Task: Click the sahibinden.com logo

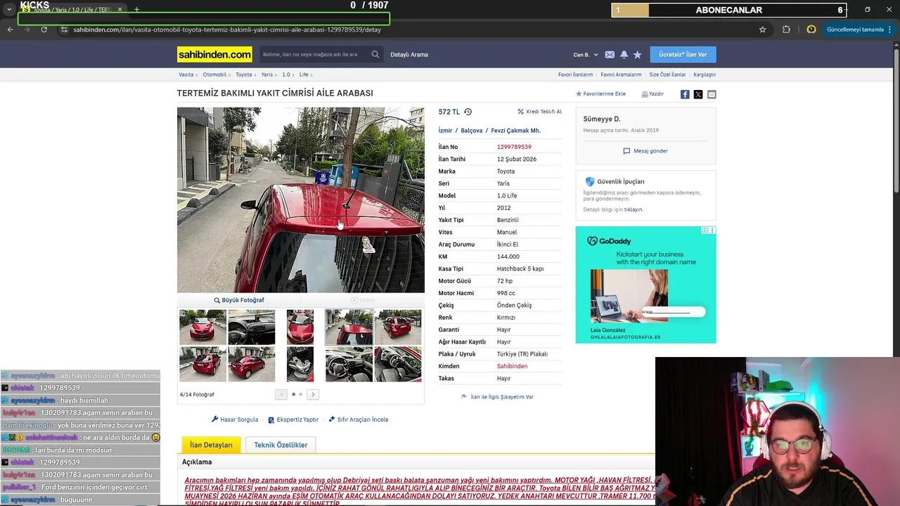Action: pyautogui.click(x=214, y=54)
